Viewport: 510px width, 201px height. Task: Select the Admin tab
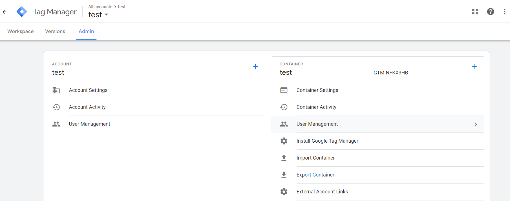[x=86, y=31]
